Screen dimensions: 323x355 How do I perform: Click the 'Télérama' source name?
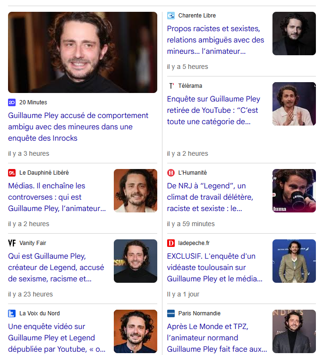pos(190,86)
